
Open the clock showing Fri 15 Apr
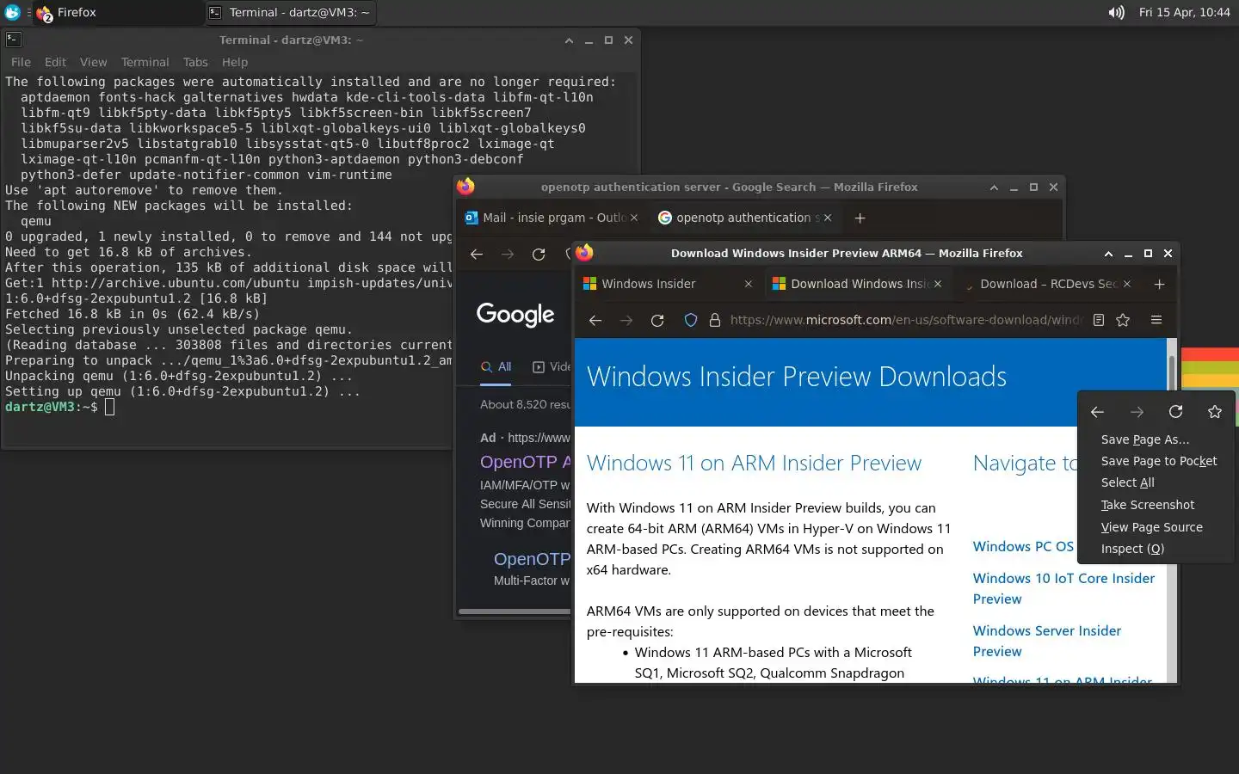pyautogui.click(x=1184, y=12)
